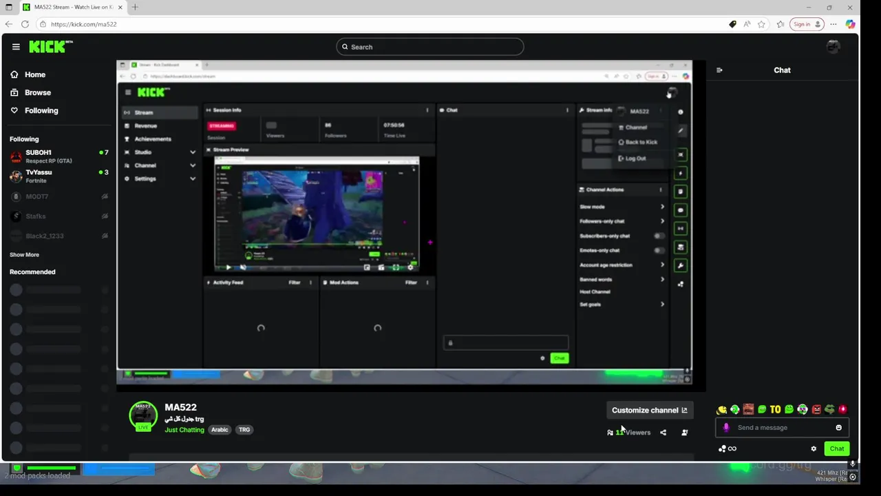
Task: Toggle Emotes-only chat in streamed dashboard
Action: pos(659,250)
